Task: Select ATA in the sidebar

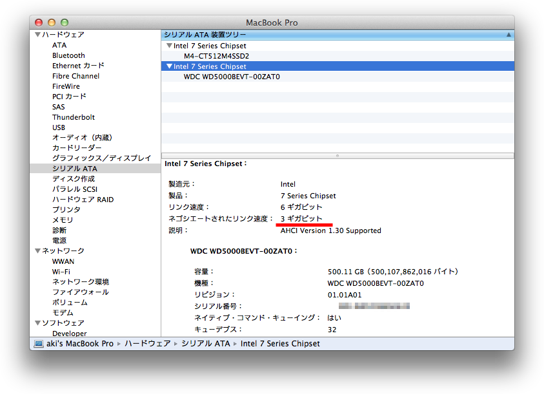Action: click(59, 45)
